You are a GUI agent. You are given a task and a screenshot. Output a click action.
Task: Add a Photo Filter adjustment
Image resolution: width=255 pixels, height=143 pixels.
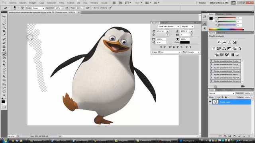[234, 48]
